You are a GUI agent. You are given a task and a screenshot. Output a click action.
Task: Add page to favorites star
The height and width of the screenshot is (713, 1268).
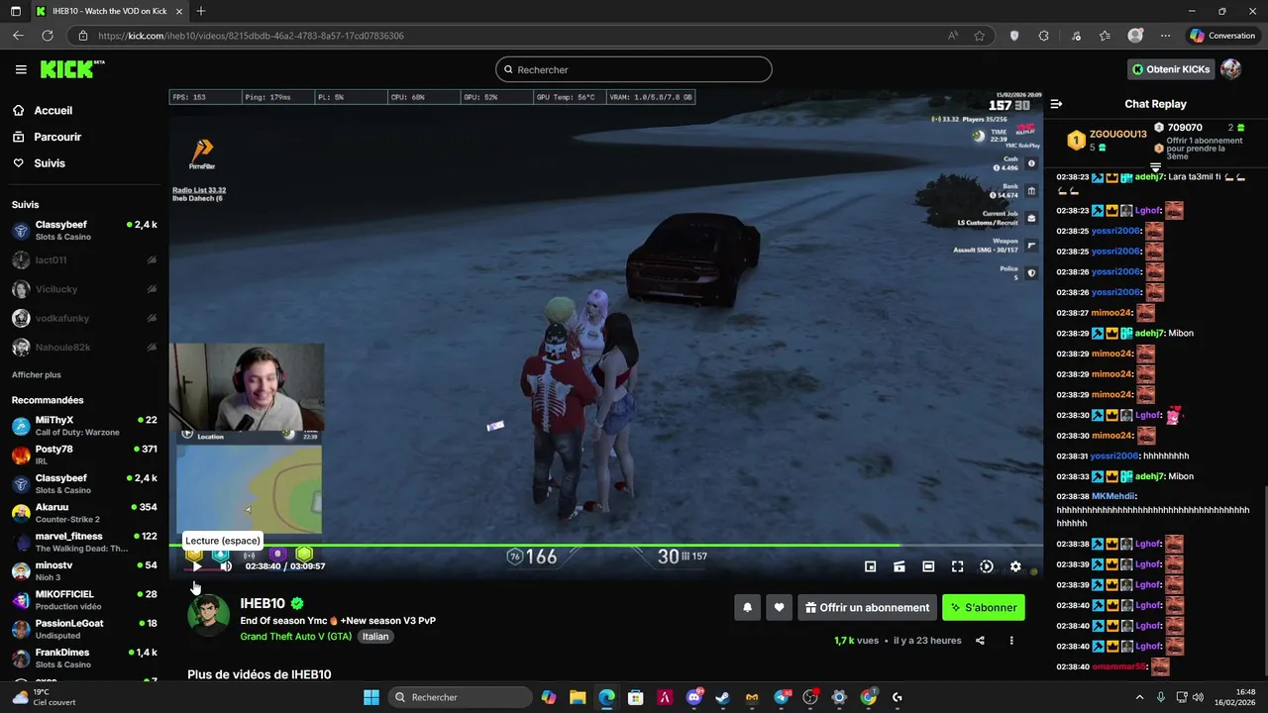click(980, 36)
